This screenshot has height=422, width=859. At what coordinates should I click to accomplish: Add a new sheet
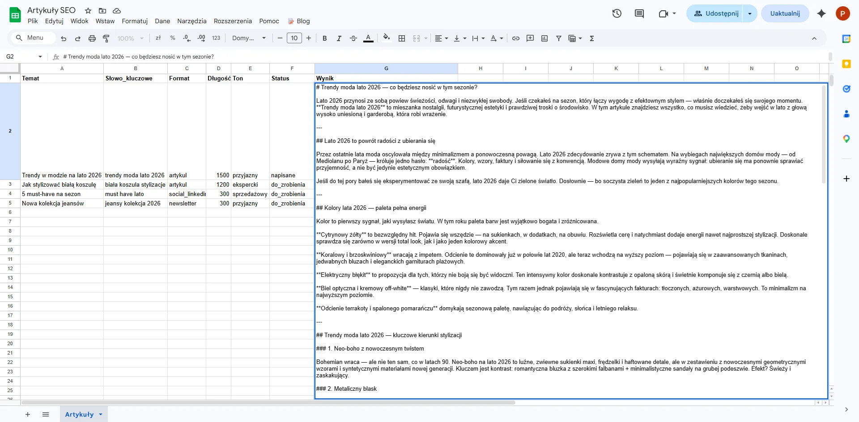pos(28,414)
